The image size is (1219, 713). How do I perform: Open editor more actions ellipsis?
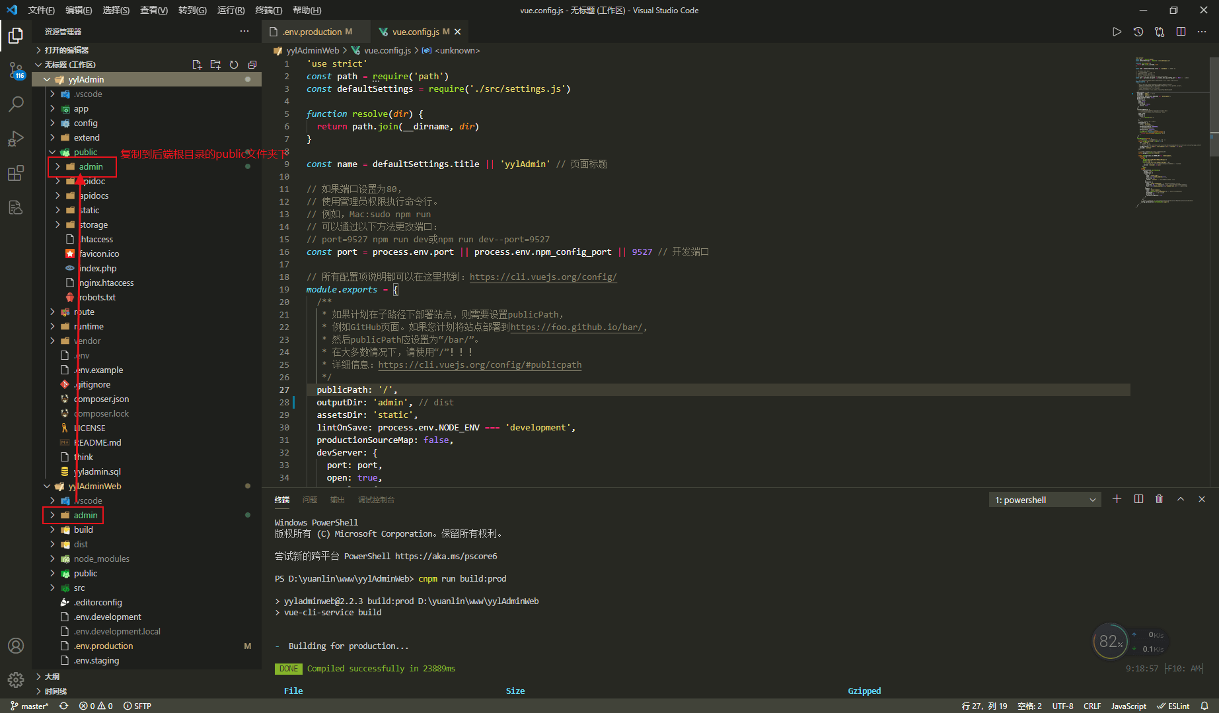1202,32
